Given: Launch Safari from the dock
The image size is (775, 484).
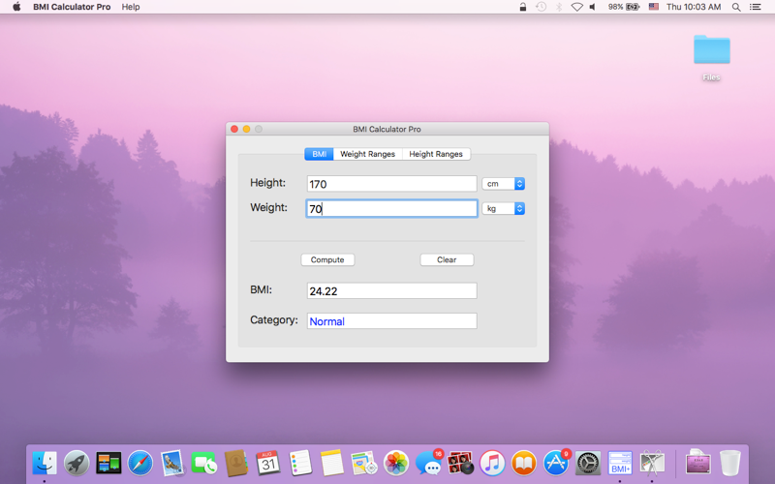Looking at the screenshot, I should pyautogui.click(x=140, y=464).
